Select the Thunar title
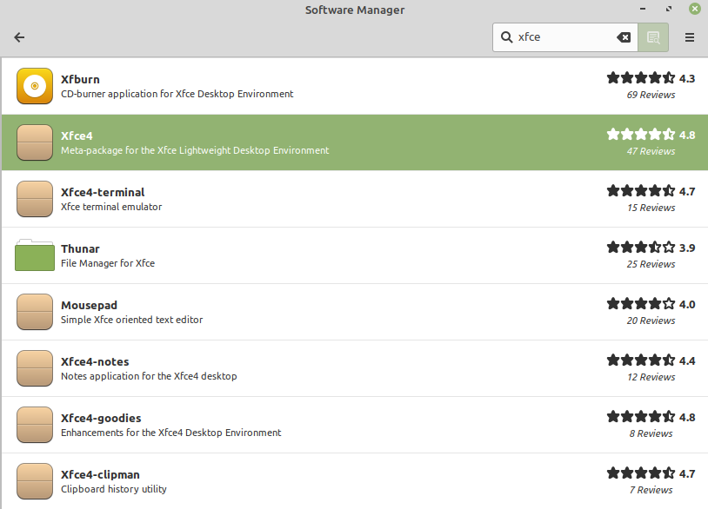The height and width of the screenshot is (509, 708). click(x=80, y=249)
